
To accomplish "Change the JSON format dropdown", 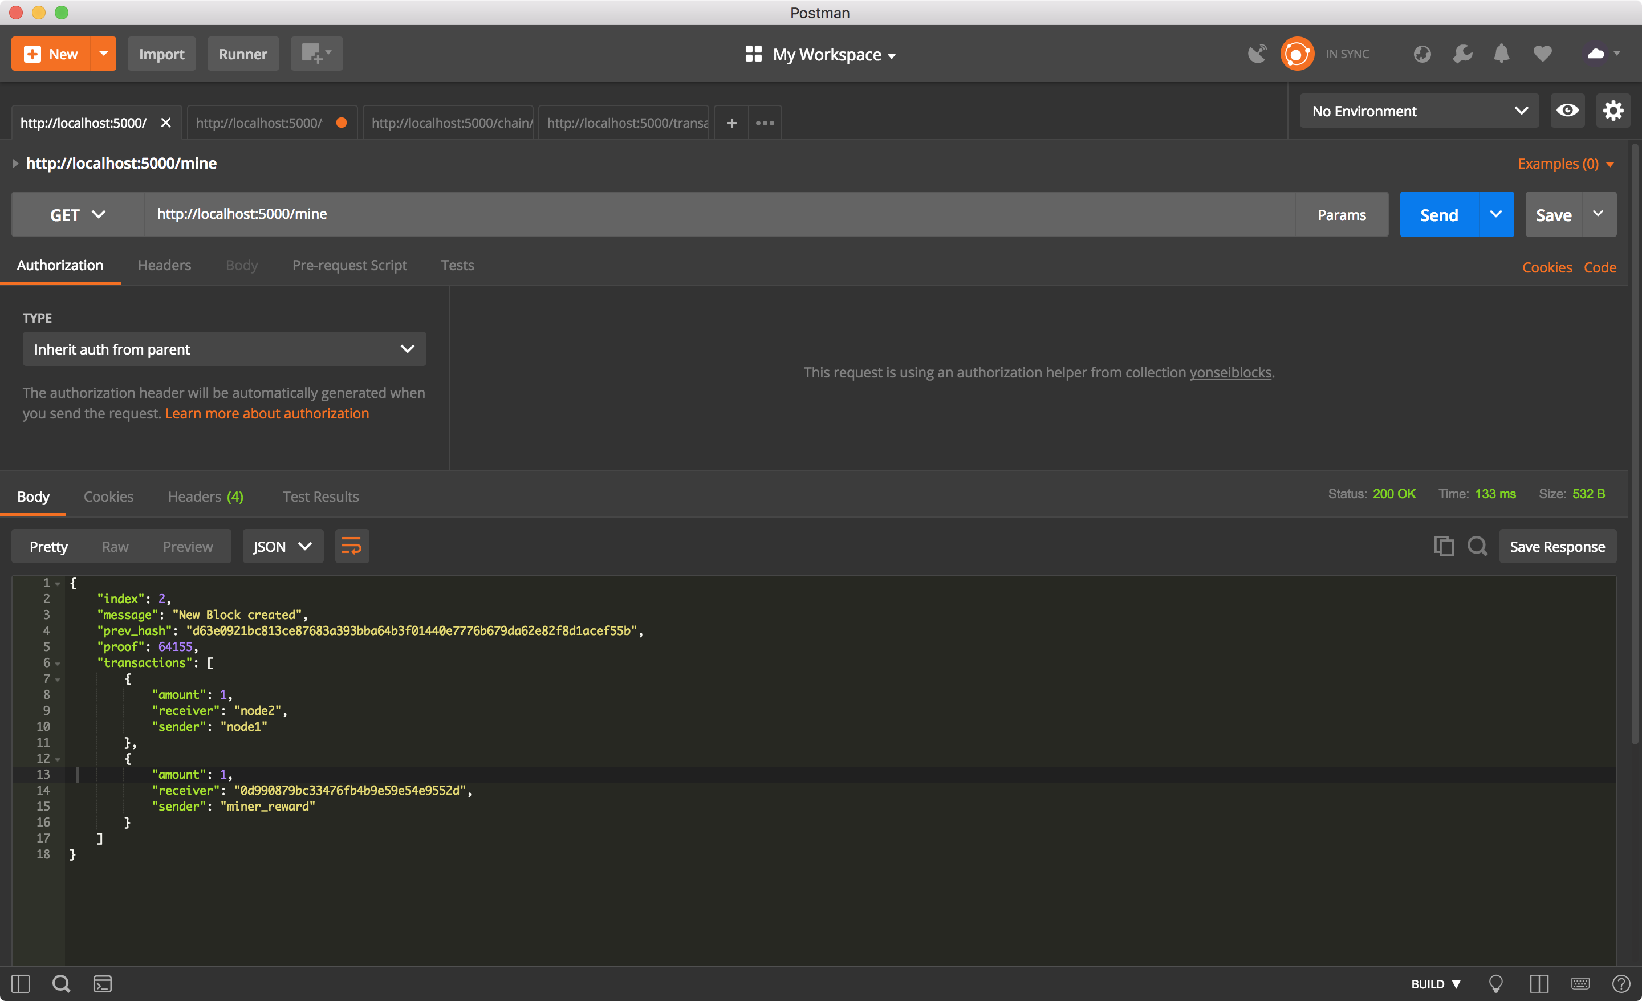I will tap(283, 547).
